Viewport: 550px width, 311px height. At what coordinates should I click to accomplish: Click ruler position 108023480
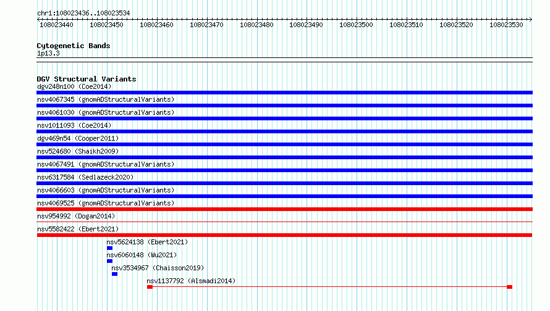256,25
